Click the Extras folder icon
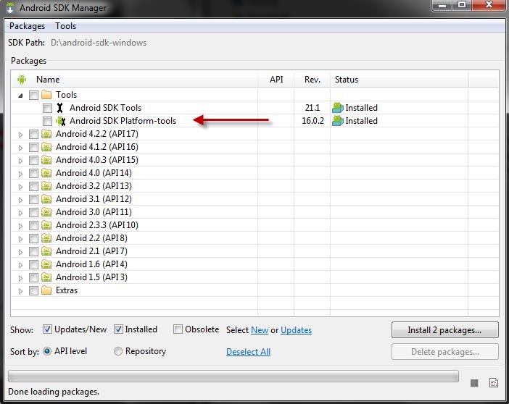Image resolution: width=509 pixels, height=404 pixels. pos(46,290)
